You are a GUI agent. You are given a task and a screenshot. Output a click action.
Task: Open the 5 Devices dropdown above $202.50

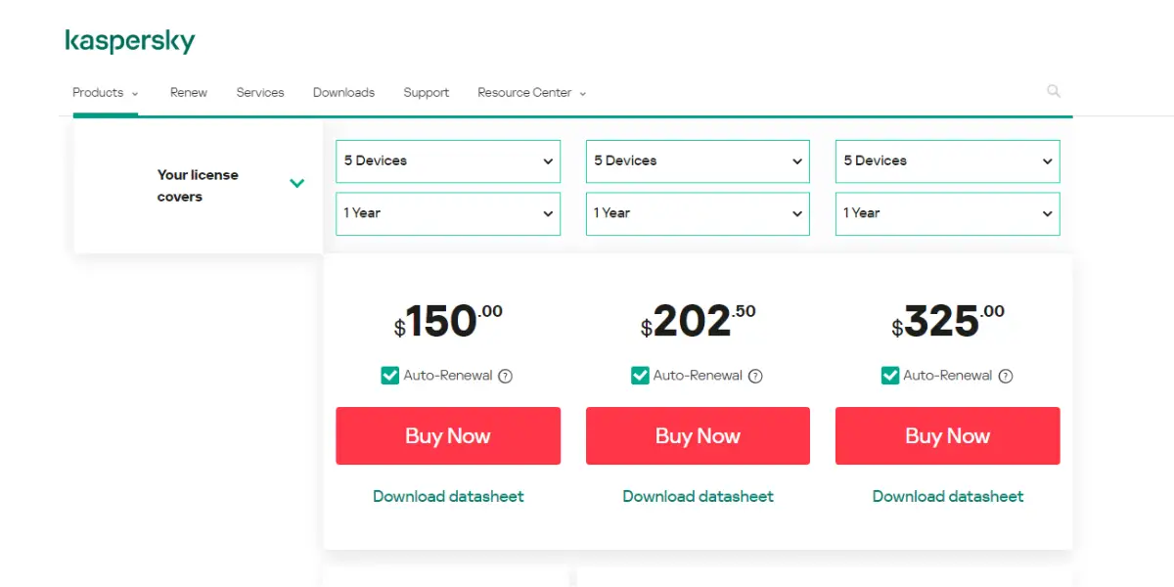(x=698, y=161)
